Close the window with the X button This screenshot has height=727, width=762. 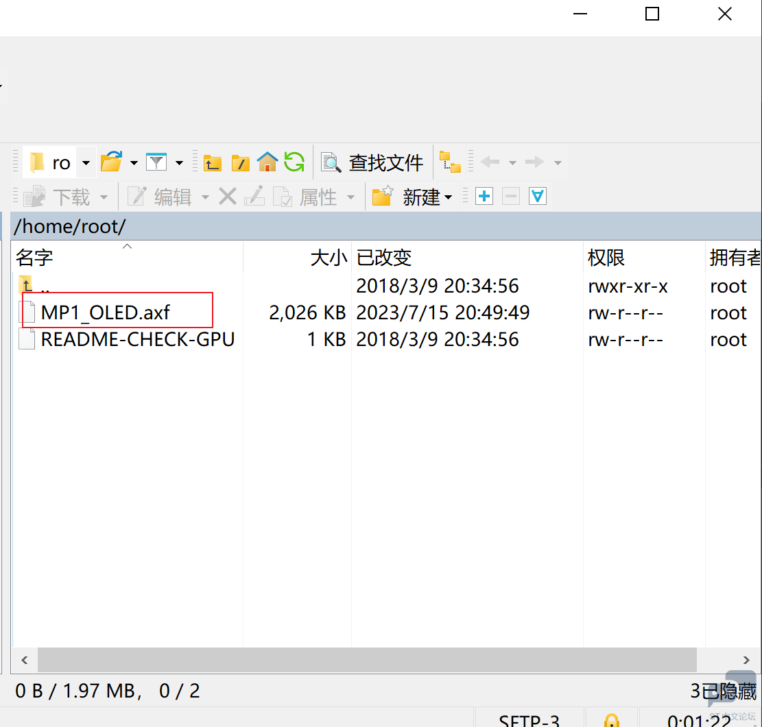(x=724, y=14)
